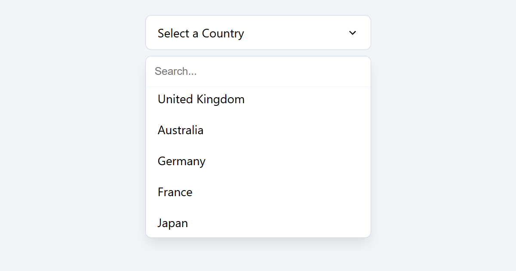The image size is (516, 271).
Task: Collapse the dropdown using the chevron
Action: pos(352,33)
